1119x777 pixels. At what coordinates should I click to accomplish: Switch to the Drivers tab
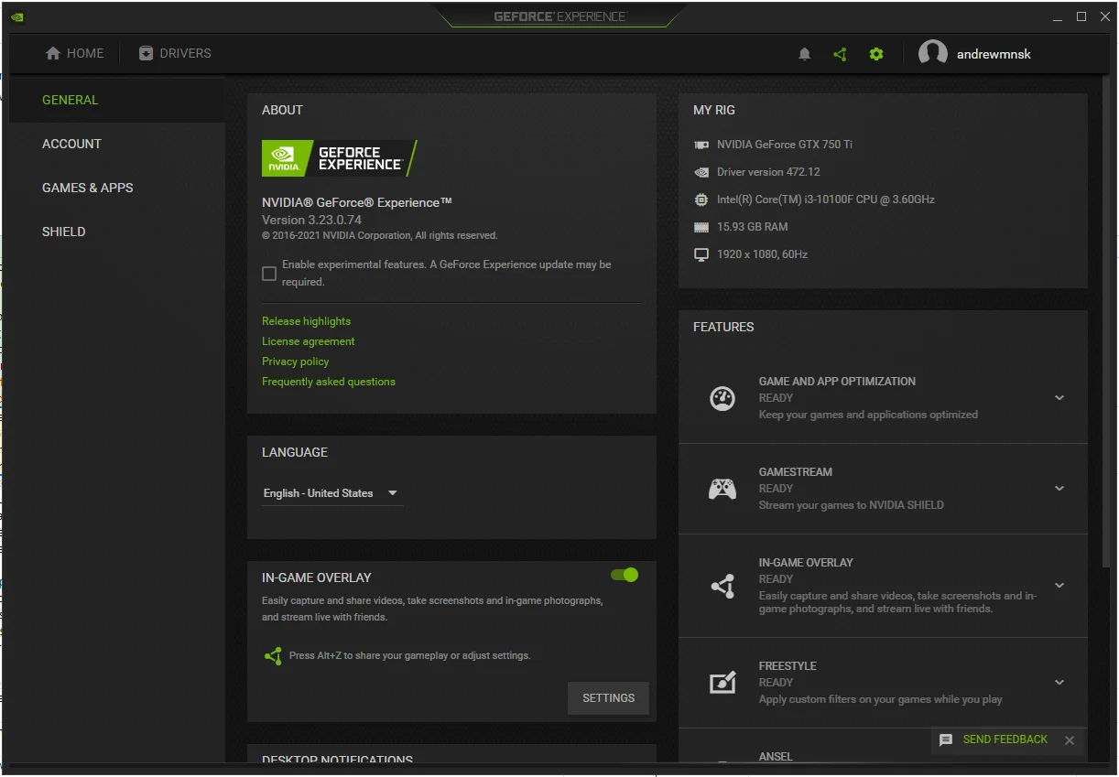click(x=175, y=53)
